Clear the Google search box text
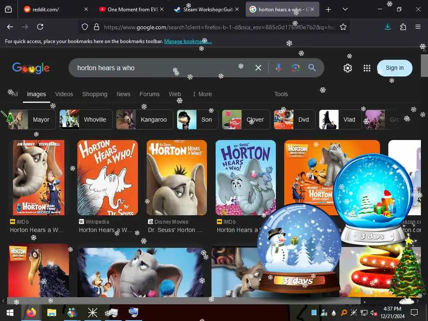This screenshot has width=428, height=321. point(258,68)
